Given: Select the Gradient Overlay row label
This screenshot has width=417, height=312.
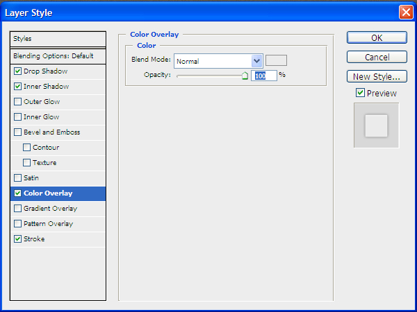Looking at the screenshot, I should click(51, 209).
